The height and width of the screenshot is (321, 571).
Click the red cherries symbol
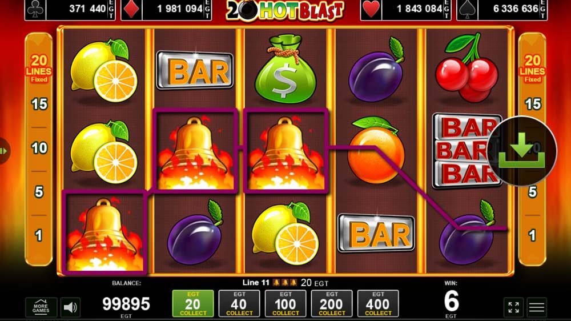[x=467, y=68]
